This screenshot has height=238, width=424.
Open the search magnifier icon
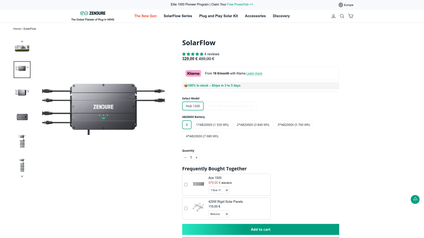tap(342, 16)
